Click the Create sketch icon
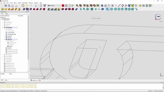Image resolution: width=164 pixels, height=92 pixels. (105, 6)
